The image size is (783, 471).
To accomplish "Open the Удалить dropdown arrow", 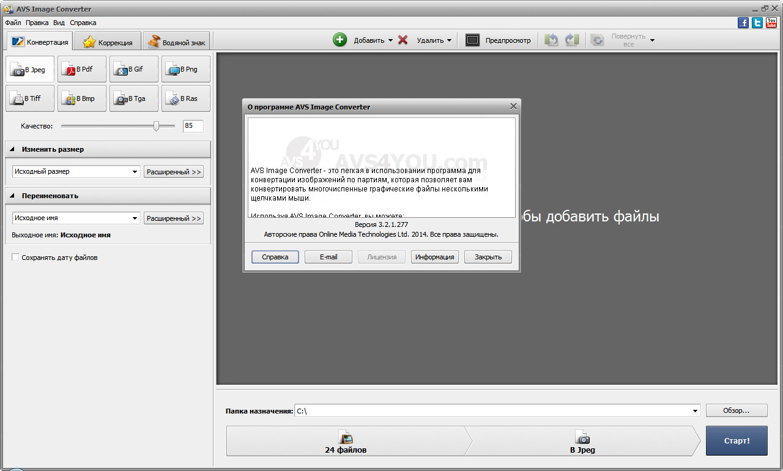I will (x=449, y=40).
